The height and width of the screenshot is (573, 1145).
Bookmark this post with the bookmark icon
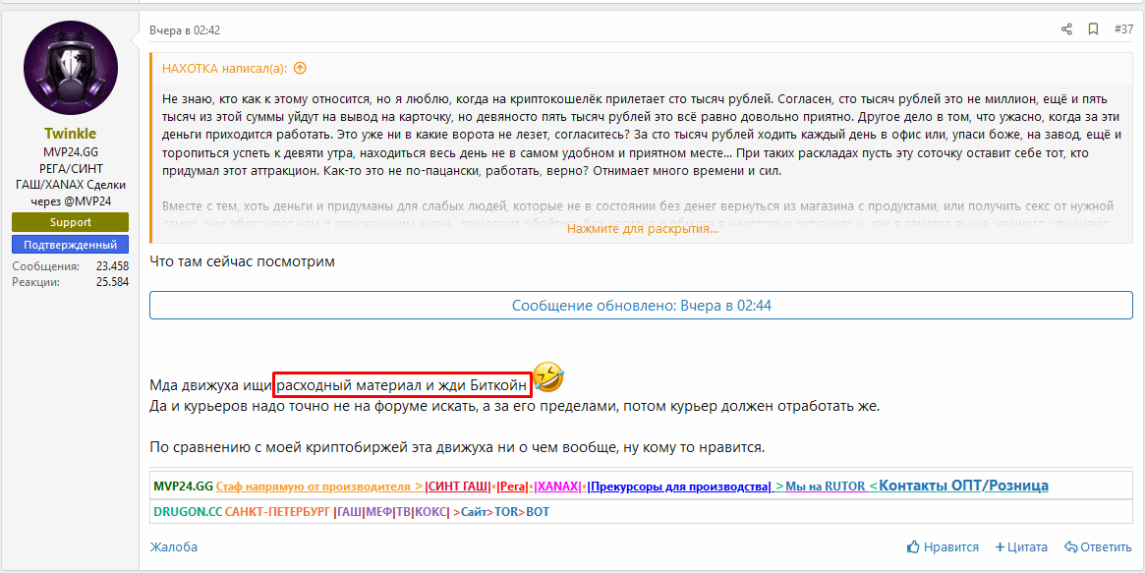point(1093,29)
